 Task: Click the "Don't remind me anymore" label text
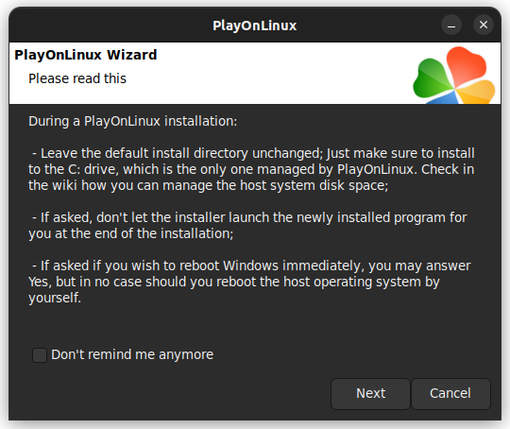pos(132,354)
